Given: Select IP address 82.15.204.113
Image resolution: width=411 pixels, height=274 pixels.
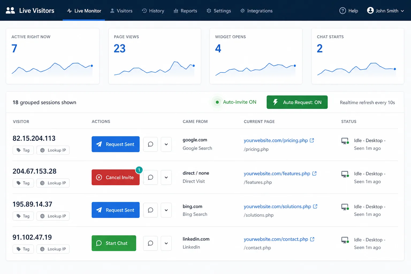Looking at the screenshot, I should point(34,138).
